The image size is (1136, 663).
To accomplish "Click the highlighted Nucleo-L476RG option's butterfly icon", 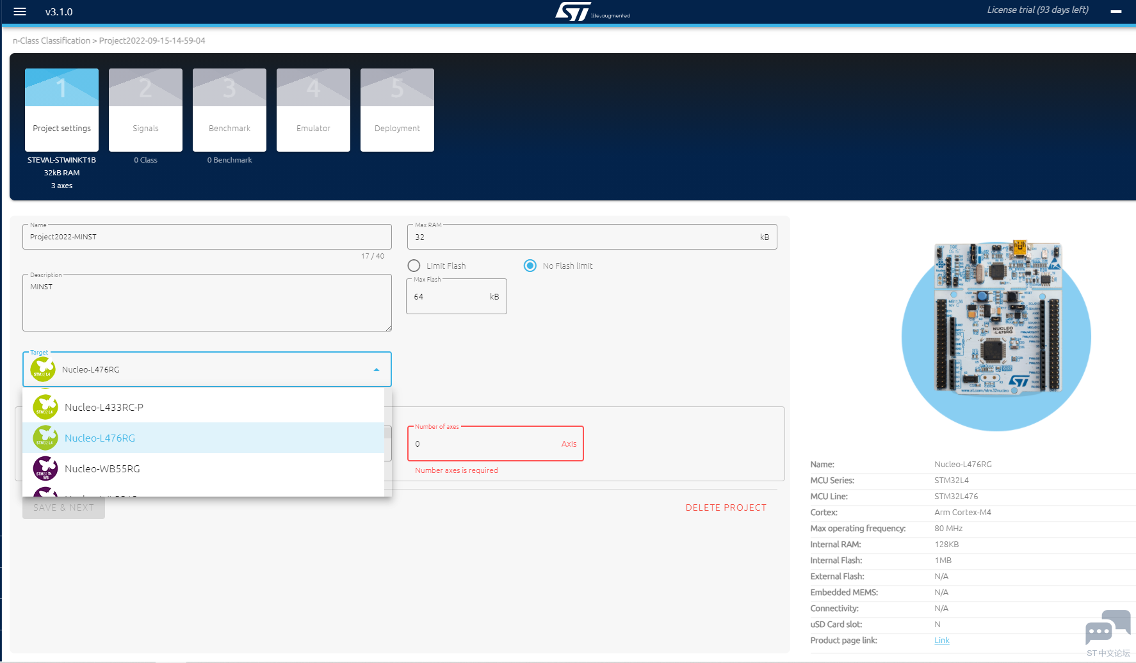I will tap(45, 438).
